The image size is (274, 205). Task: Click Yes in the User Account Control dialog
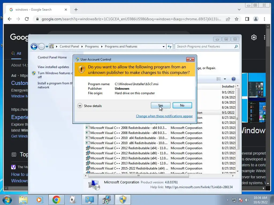pyautogui.click(x=161, y=105)
